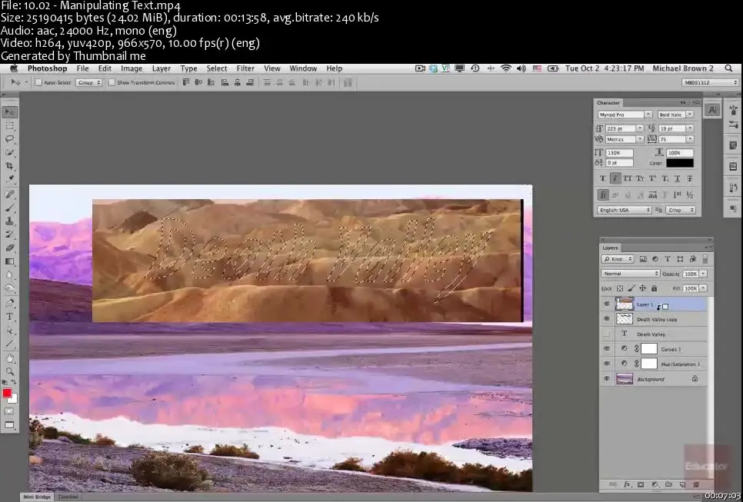Select the Hand tool
This screenshot has width=743, height=502.
click(x=9, y=358)
